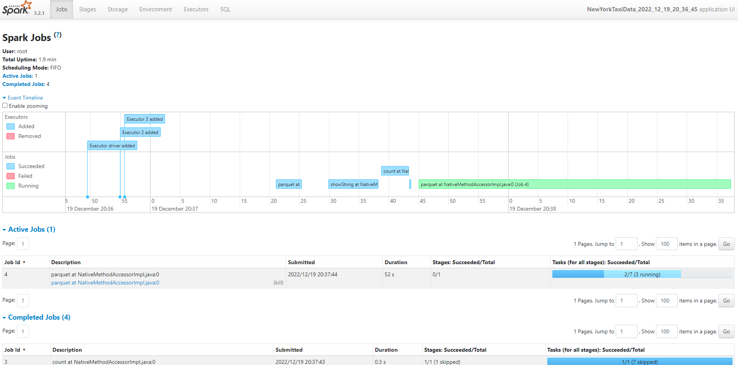The width and height of the screenshot is (738, 365).
Task: Focus the Jump to field below Active Jobs
Action: point(626,301)
